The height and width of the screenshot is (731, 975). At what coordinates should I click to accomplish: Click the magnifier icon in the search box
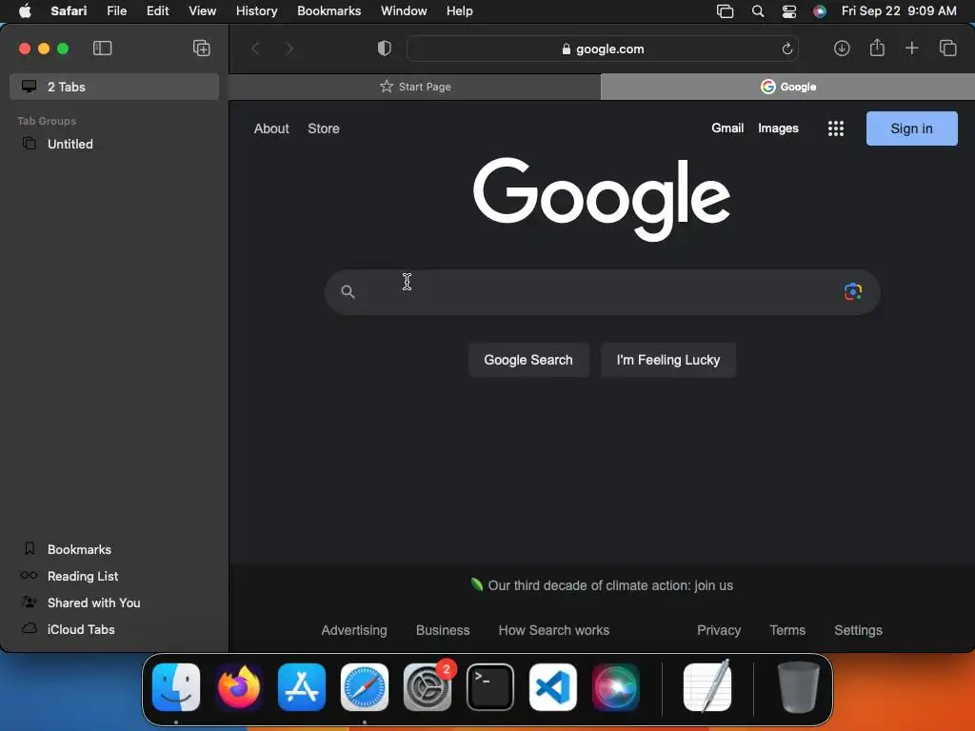348,291
